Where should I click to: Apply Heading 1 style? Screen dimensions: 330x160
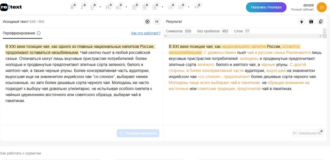click(108, 7)
